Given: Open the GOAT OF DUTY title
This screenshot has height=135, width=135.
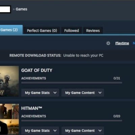Looking at the screenshot, I should click(x=37, y=70).
